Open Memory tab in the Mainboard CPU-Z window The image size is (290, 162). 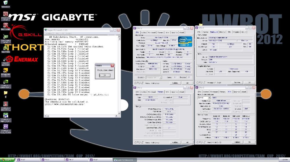coord(222,32)
